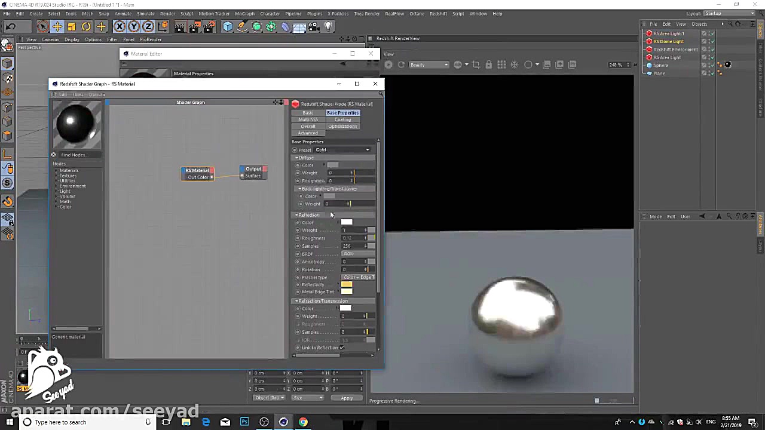Click the Scale tool icon
765x430 pixels.
[x=72, y=26]
